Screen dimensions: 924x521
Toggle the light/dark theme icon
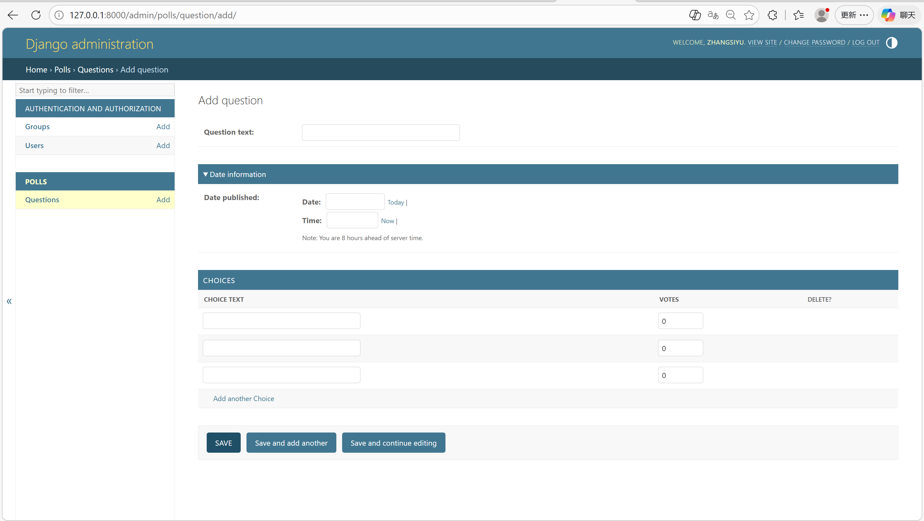click(891, 43)
